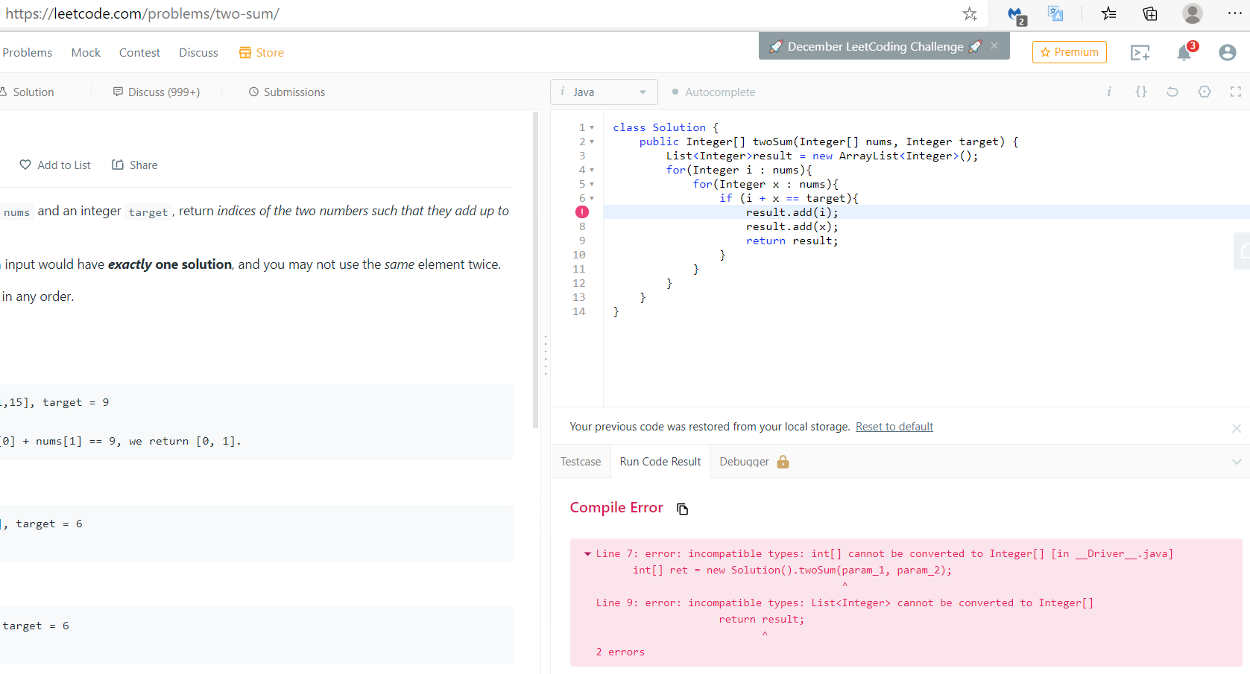Screen dimensions: 1250x674
Task: Fold the for loop at line 4
Action: pos(592,170)
